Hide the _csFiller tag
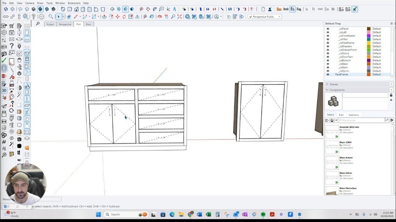The width and height of the screenshot is (396, 222). pos(328,39)
